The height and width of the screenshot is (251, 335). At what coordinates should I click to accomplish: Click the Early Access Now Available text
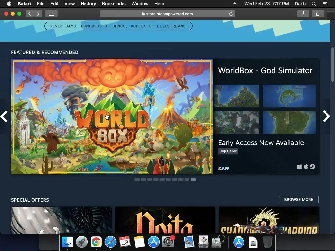click(x=261, y=142)
